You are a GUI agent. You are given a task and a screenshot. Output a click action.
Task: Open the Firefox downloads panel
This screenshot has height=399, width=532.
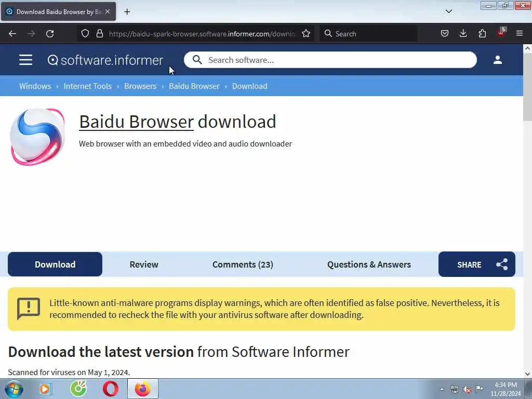tap(463, 33)
